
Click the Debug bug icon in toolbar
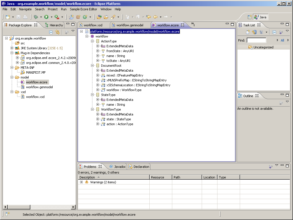pos(36,17)
